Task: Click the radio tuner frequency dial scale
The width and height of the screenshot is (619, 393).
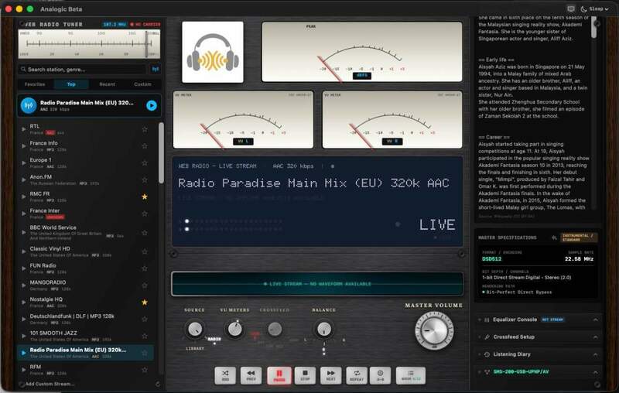Action: click(x=89, y=44)
